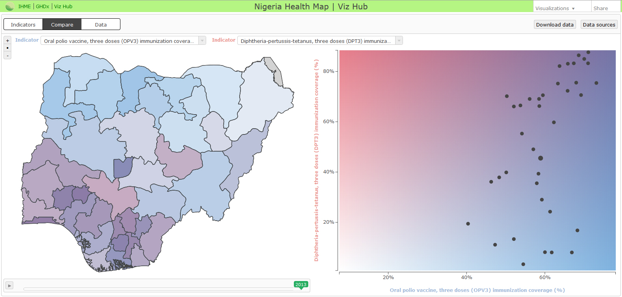Open the OPV3 indicator dropdown arrow
Screen dimensions: 622x297
(202, 41)
